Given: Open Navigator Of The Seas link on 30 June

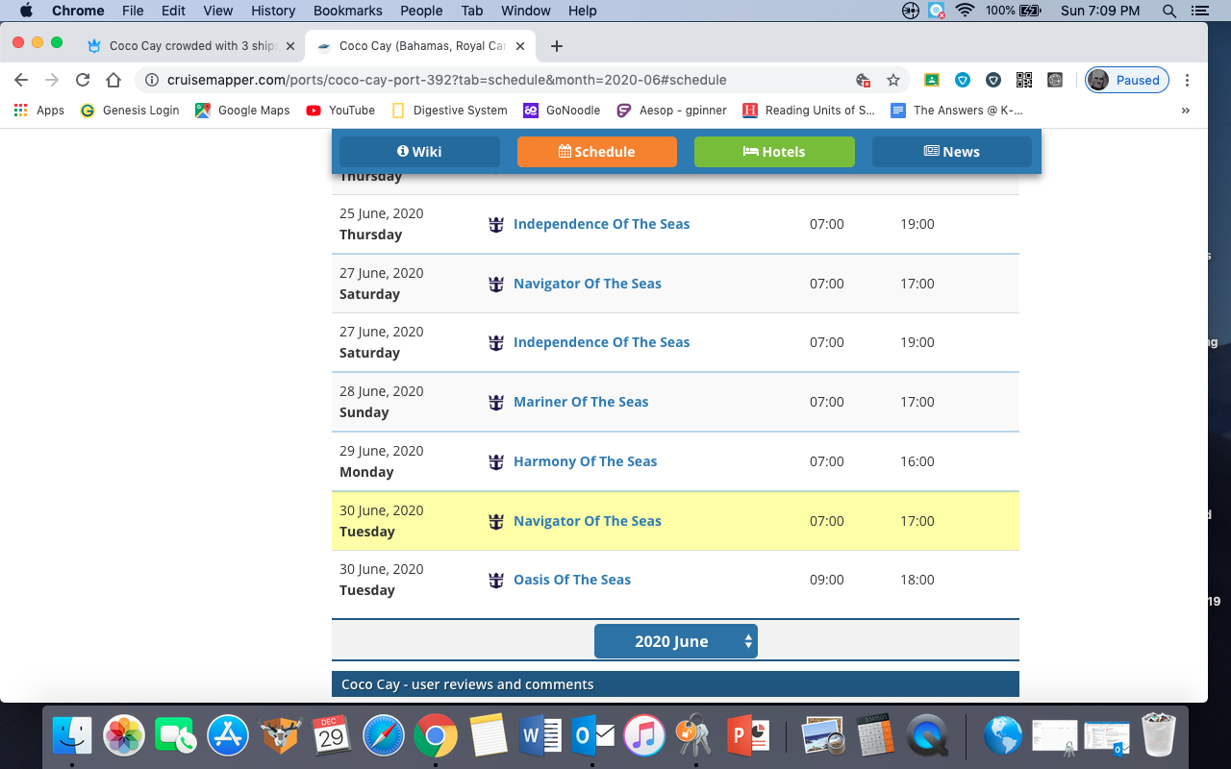Looking at the screenshot, I should [588, 521].
